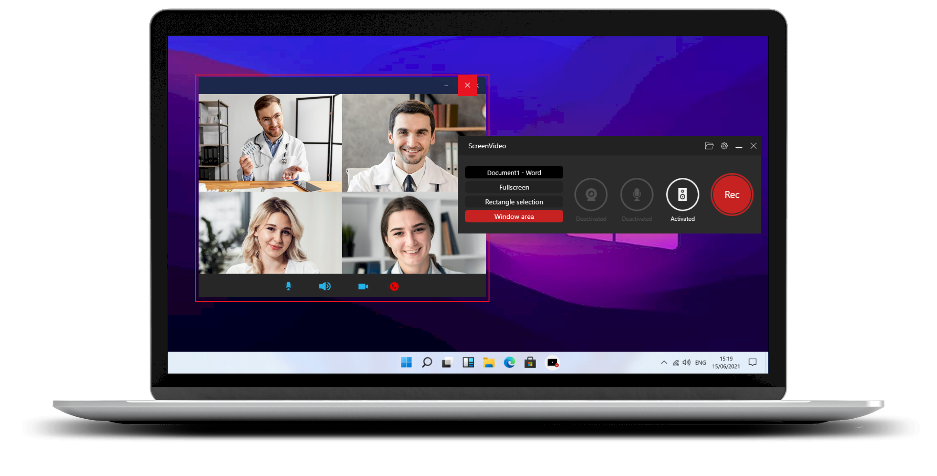937x476 pixels.
Task: Toggle the webcam capture icon in ScreenVideo
Action: point(591,195)
